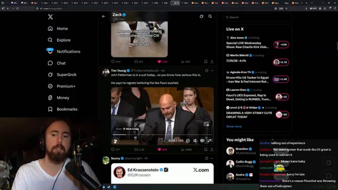The height and width of the screenshot is (190, 338).
Task: Open picture-in-picture on Fetterman video
Action: pyautogui.click(x=206, y=124)
